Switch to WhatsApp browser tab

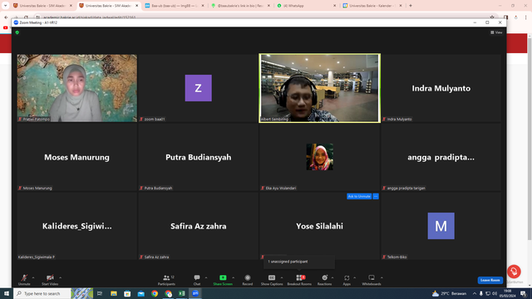coord(306,6)
